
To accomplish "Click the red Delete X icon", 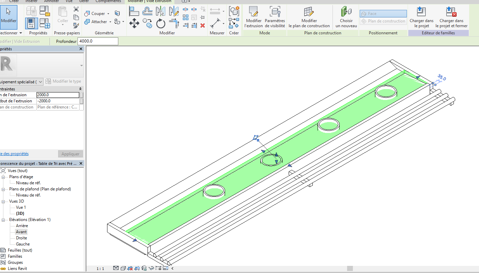I will pos(203,25).
